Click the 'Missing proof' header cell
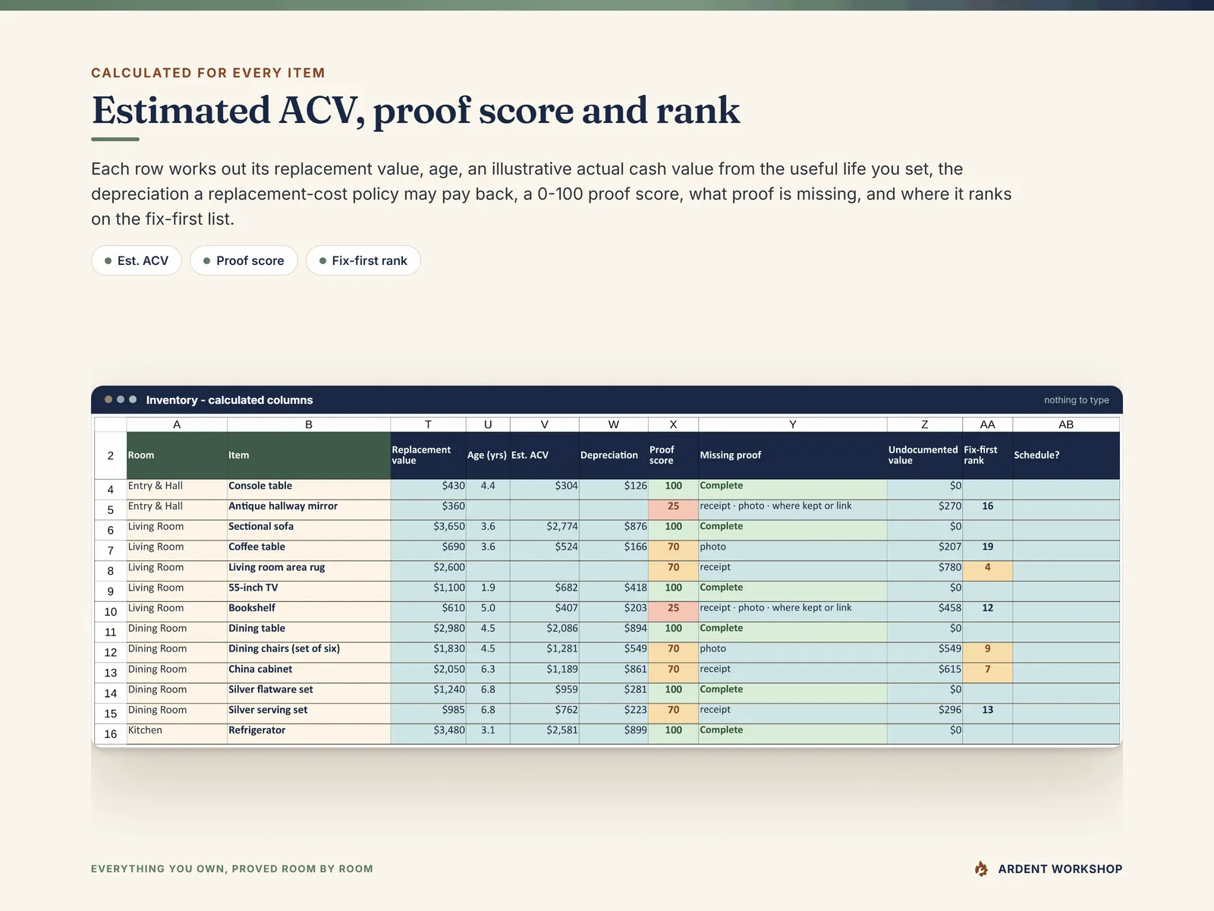The image size is (1214, 911). coord(792,455)
